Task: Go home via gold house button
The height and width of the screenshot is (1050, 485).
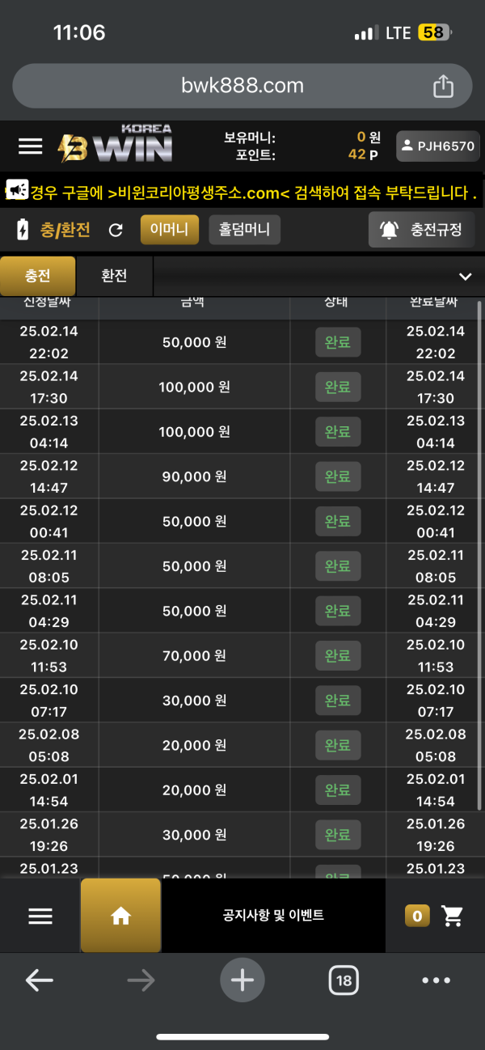Action: coord(120,915)
